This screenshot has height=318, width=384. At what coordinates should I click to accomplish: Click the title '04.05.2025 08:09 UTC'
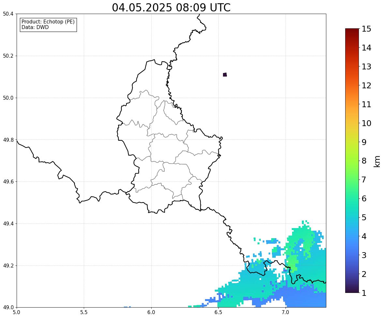(x=171, y=7)
